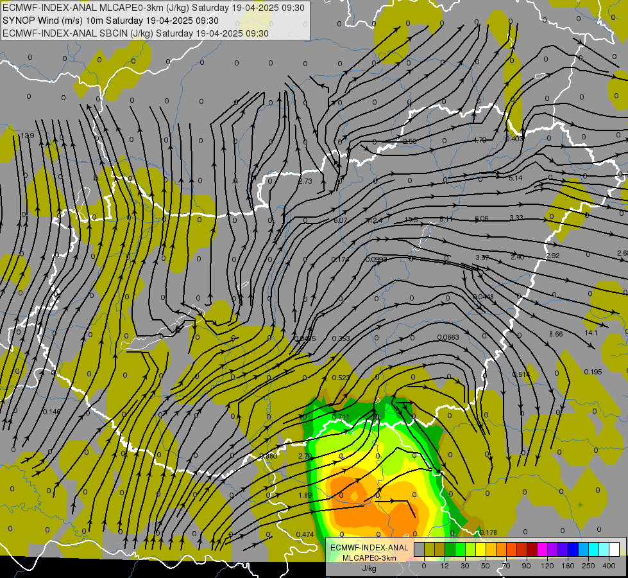Click the bright yellow legend swatch
The height and width of the screenshot is (578, 628).
click(481, 549)
